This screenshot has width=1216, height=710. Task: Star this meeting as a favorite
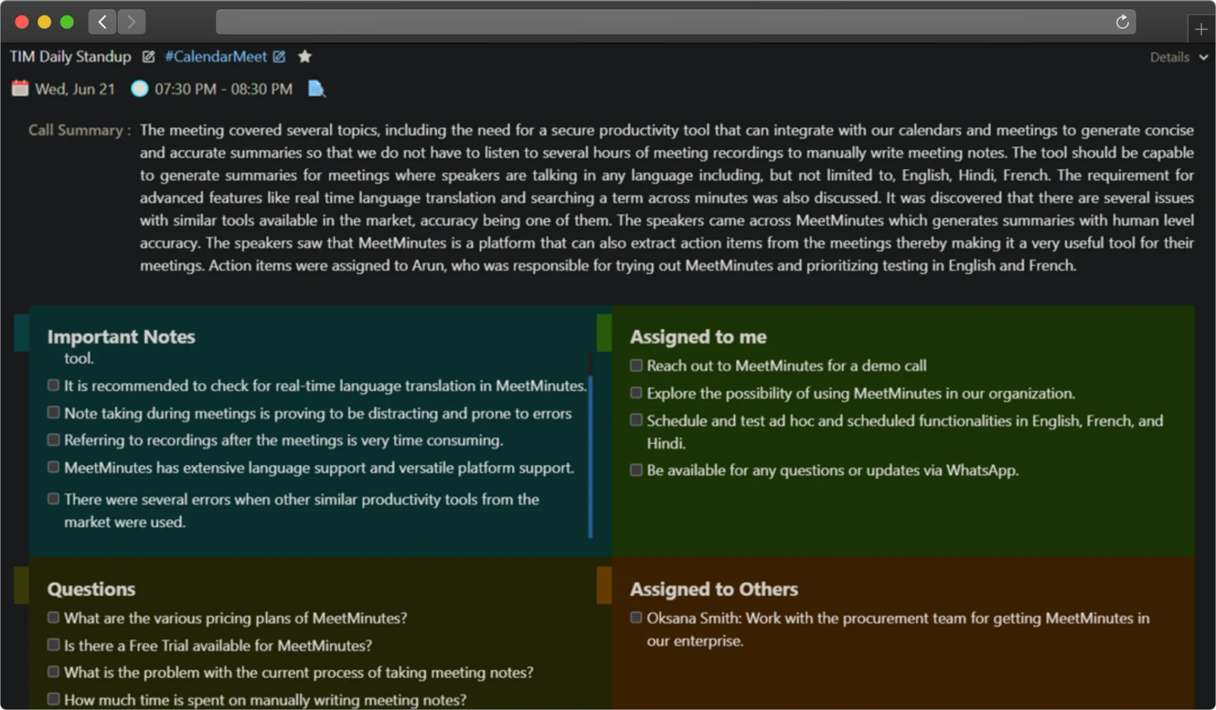click(305, 56)
